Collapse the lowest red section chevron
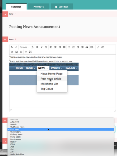Viewport: 117px width, 156px height. pyautogui.click(x=5, y=141)
